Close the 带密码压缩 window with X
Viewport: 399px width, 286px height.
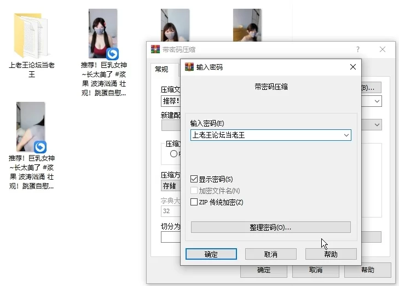pyautogui.click(x=383, y=49)
